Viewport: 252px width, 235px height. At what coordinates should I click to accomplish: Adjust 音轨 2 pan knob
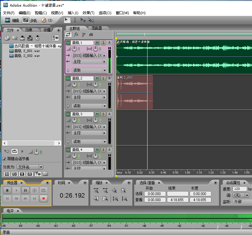pyautogui.click(x=95, y=84)
